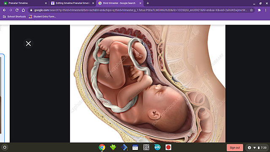Go back to the previous page
The height and width of the screenshot is (152, 270).
tap(4, 10)
